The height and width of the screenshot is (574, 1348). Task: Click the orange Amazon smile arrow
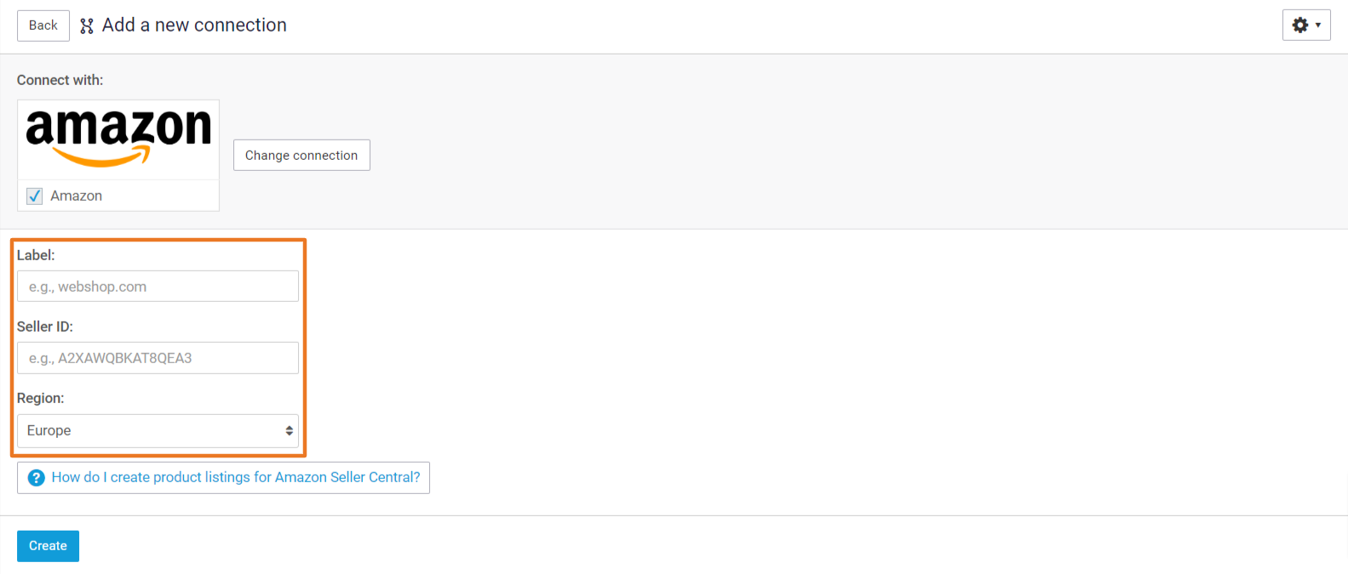(101, 156)
